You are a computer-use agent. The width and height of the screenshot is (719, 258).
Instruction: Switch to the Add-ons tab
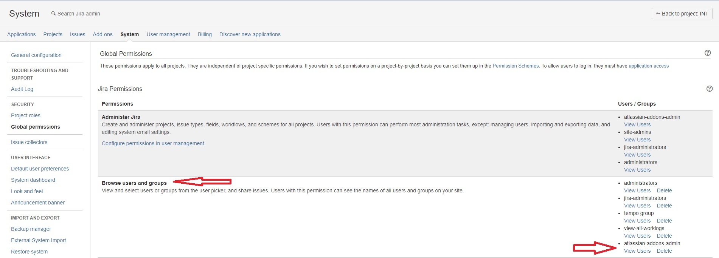102,34
